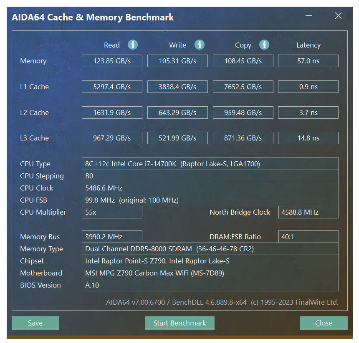The image size is (359, 343).
Task: Click the L3 Cache row label
Action: [34, 138]
